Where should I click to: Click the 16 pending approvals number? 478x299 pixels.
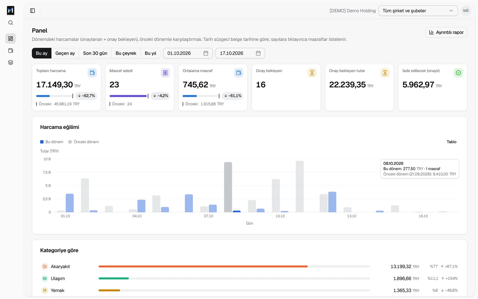pyautogui.click(x=261, y=85)
